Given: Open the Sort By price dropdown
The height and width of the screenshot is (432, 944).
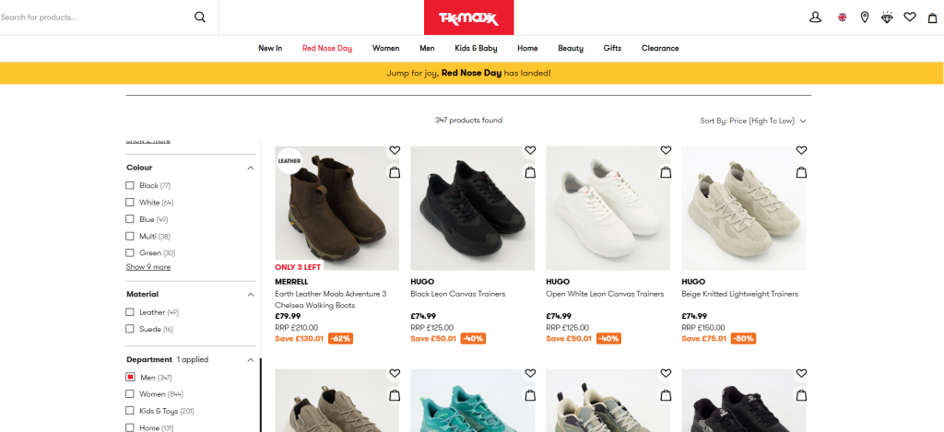Looking at the screenshot, I should [x=753, y=121].
